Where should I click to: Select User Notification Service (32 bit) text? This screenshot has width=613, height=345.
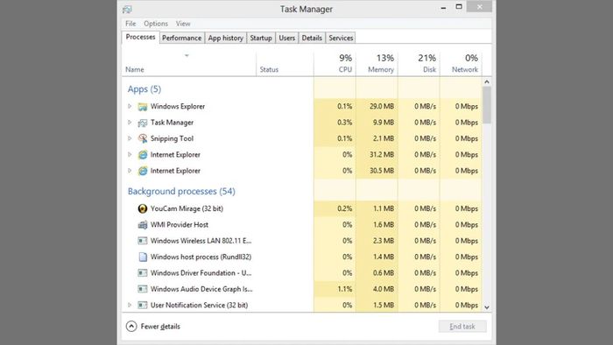[x=200, y=305]
